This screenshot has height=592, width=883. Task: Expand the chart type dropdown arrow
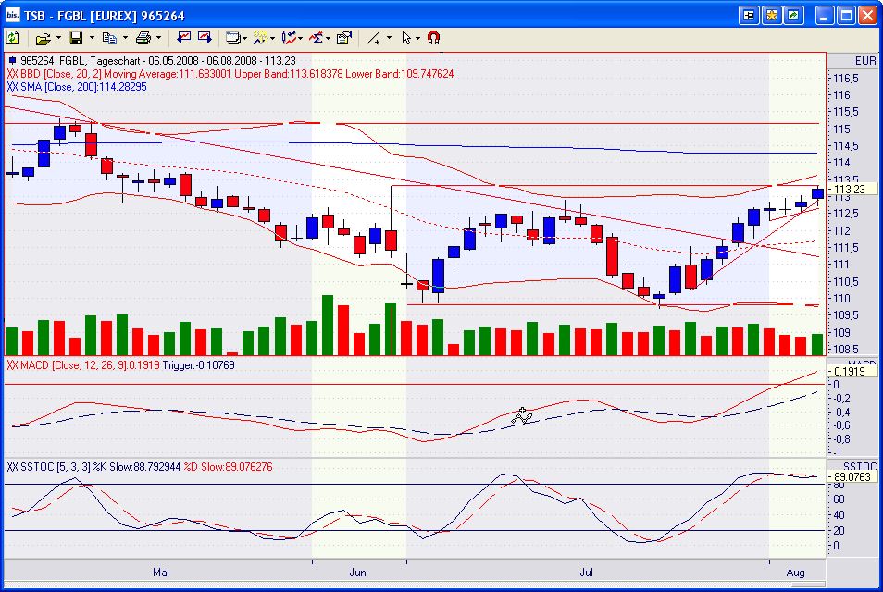[300, 38]
